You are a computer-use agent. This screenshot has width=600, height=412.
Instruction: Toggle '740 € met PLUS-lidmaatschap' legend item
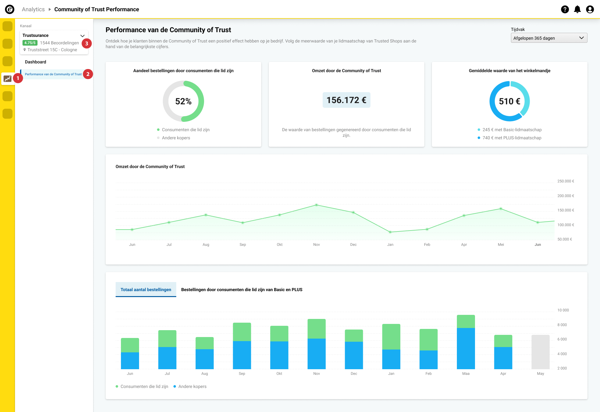tap(512, 138)
